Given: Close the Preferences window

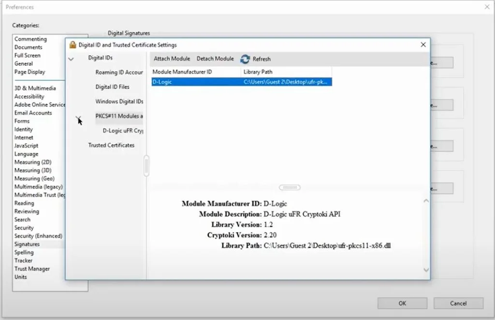Looking at the screenshot, I should [487, 7].
